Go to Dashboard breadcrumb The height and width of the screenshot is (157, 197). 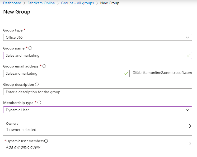(x=12, y=3)
